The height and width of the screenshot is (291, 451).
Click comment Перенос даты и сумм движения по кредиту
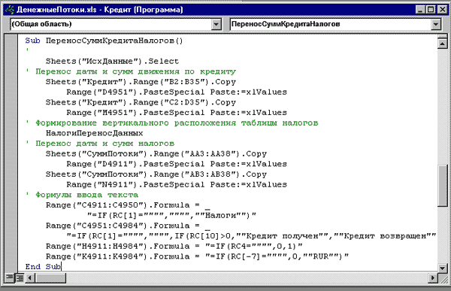point(136,71)
